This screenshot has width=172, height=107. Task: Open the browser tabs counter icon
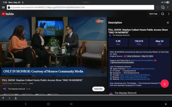tap(163, 7)
